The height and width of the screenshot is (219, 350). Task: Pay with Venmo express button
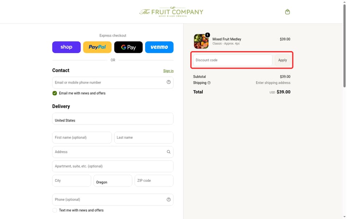pyautogui.click(x=159, y=47)
